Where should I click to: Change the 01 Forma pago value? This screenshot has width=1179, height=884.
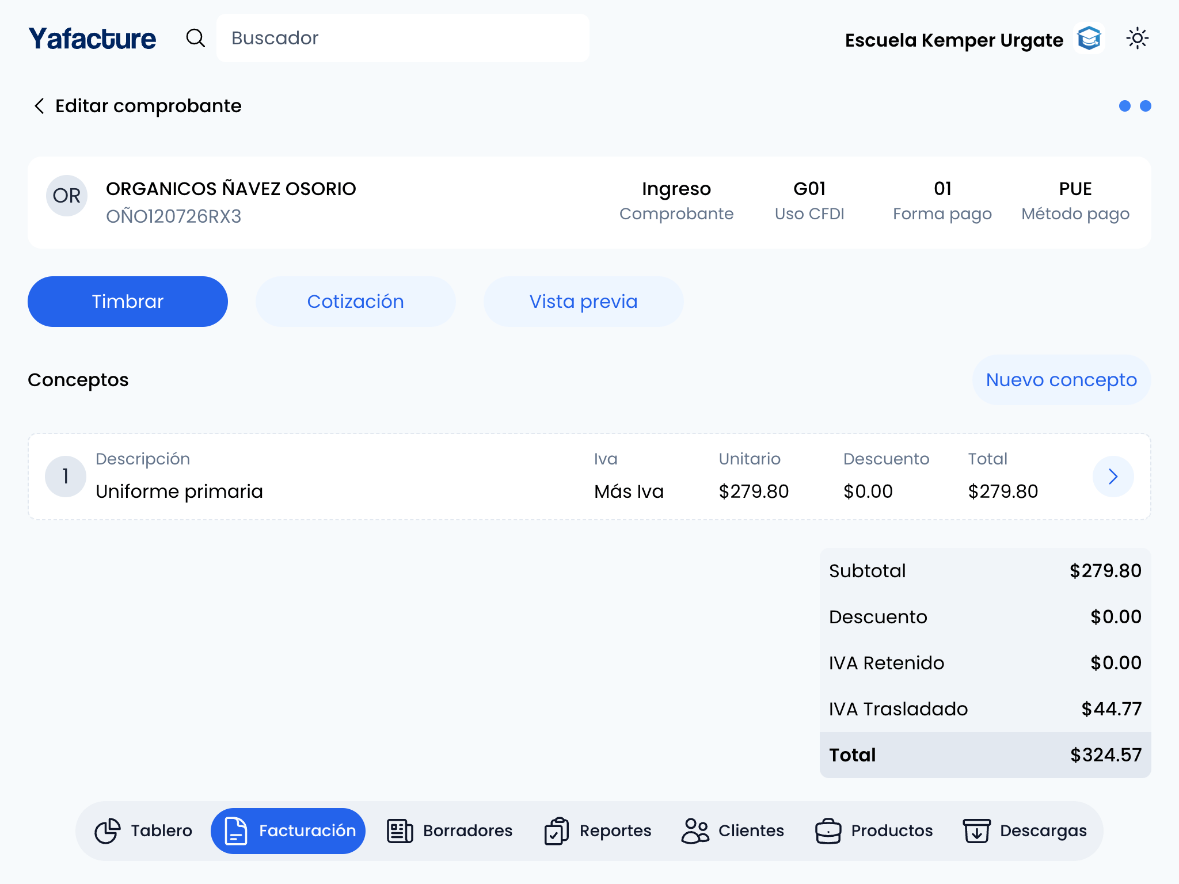(x=942, y=201)
